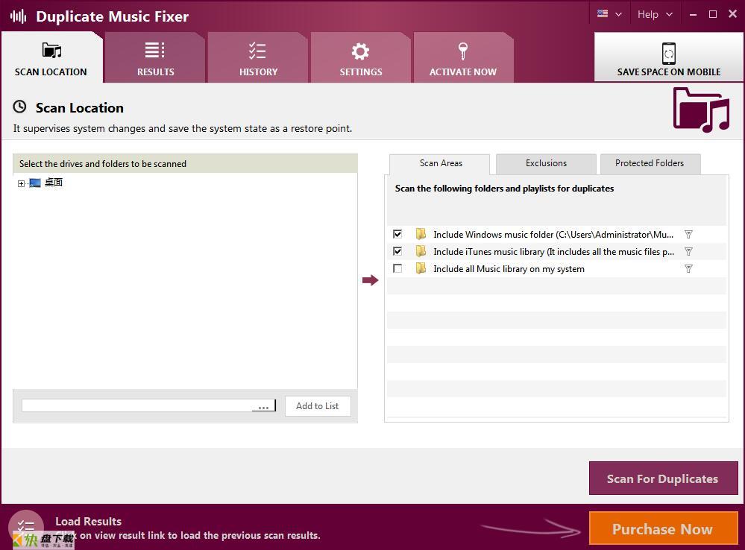Click the Load Results heading
745x550 pixels.
pos(89,522)
